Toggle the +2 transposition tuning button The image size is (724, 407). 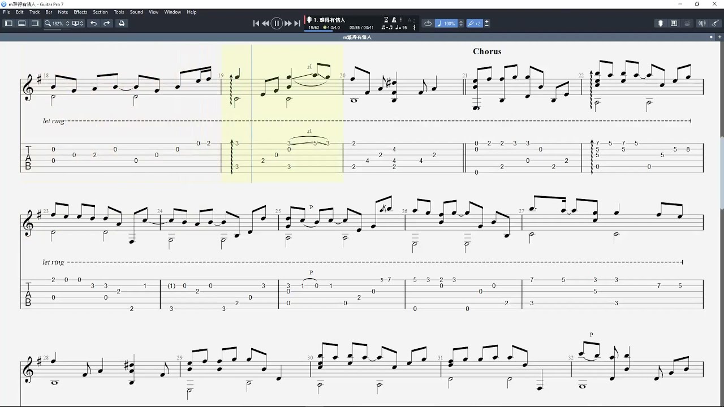475,23
